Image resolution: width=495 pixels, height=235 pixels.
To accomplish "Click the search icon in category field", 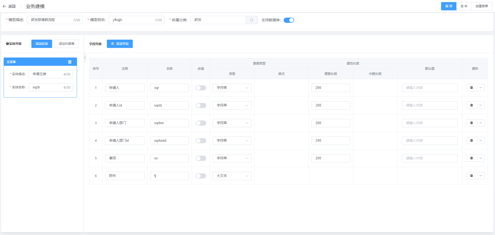I will click(252, 20).
